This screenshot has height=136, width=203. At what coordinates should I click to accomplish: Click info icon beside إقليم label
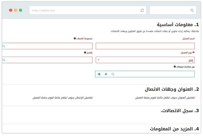click(85, 52)
